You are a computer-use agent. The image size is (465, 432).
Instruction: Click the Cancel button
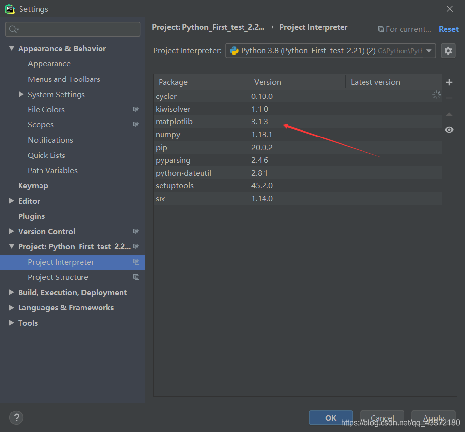382,418
